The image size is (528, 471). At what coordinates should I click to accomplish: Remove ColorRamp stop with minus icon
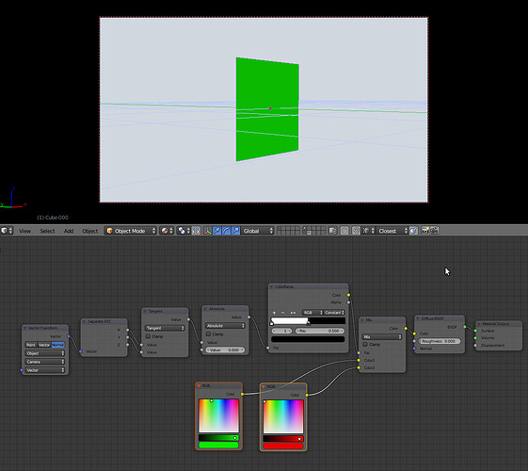coord(283,313)
